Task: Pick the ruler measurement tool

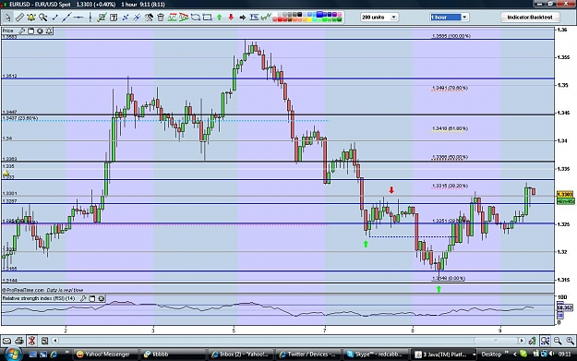Action: tap(19, 18)
